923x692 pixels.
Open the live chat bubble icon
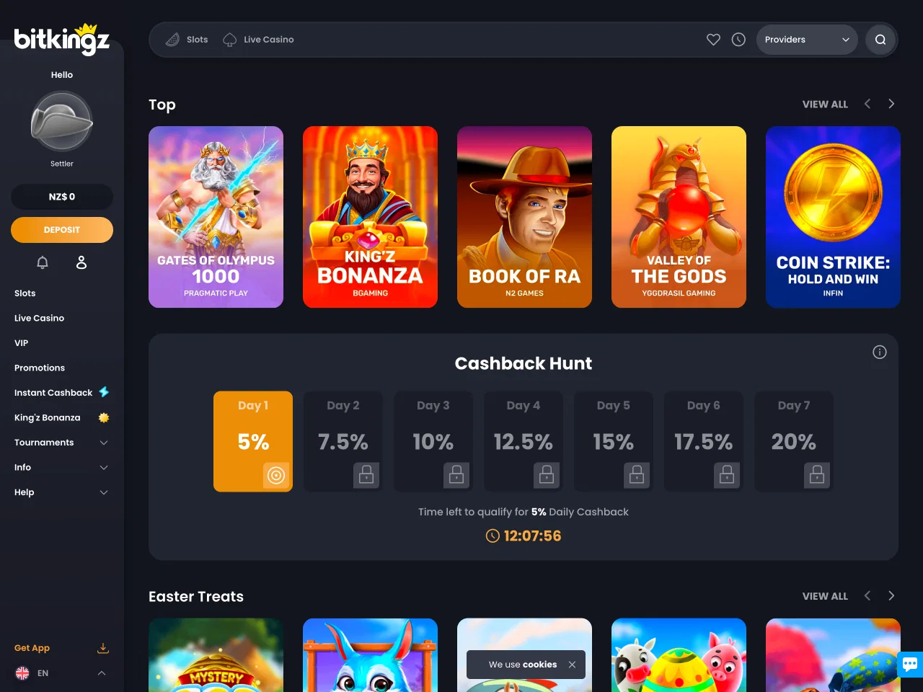909,664
